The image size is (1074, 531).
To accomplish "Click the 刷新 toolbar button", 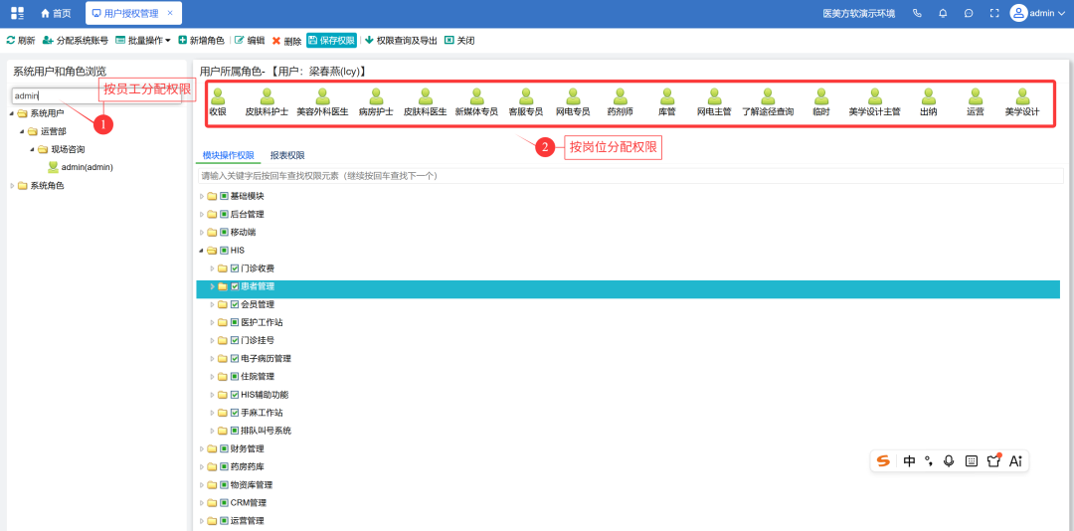I will 21,41.
